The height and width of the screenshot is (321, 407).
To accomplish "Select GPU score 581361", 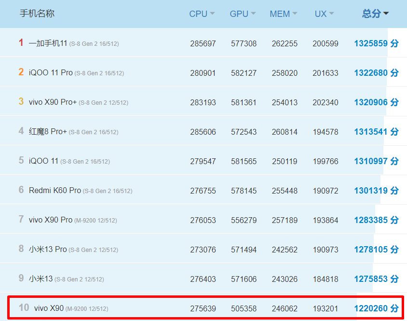I will (244, 102).
